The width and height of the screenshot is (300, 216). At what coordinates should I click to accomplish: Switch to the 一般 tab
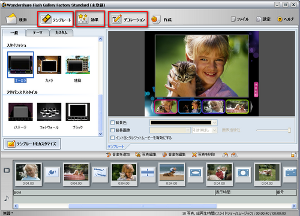[x=14, y=33]
